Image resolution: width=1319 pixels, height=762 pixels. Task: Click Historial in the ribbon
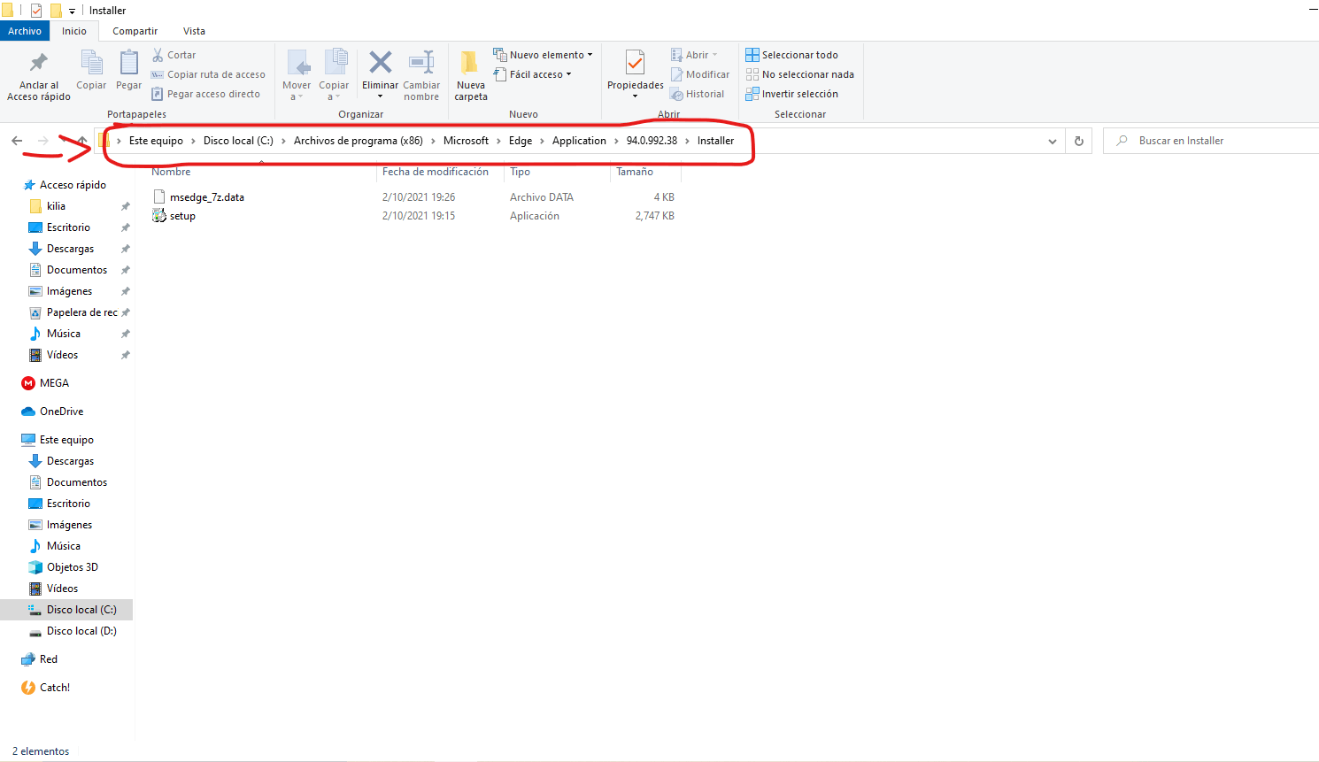tap(698, 94)
